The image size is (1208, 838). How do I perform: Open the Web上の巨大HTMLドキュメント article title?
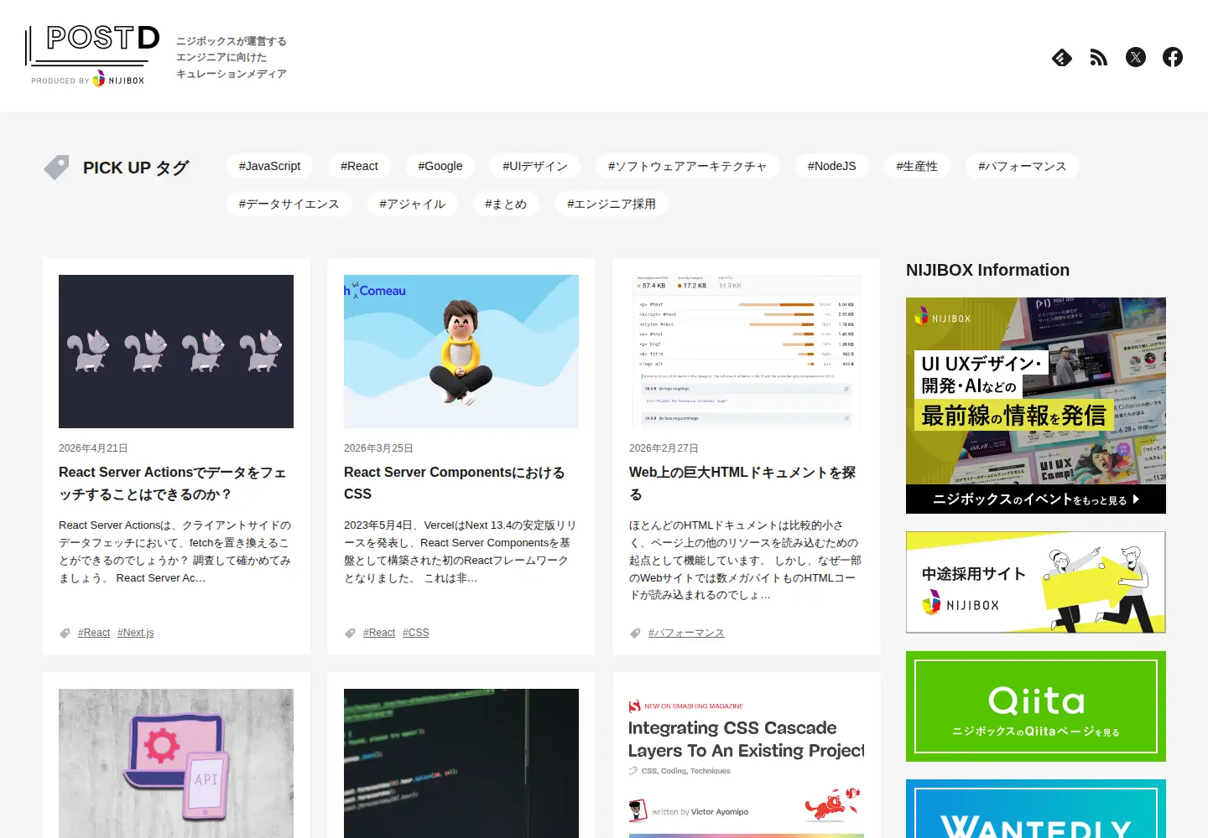pyautogui.click(x=742, y=484)
